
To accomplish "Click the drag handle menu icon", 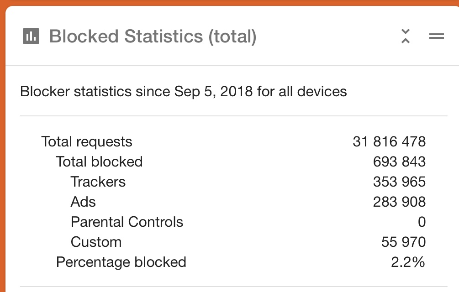I will [437, 36].
